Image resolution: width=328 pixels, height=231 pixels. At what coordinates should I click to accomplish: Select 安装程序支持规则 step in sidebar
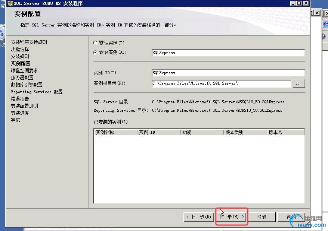[x=29, y=42]
